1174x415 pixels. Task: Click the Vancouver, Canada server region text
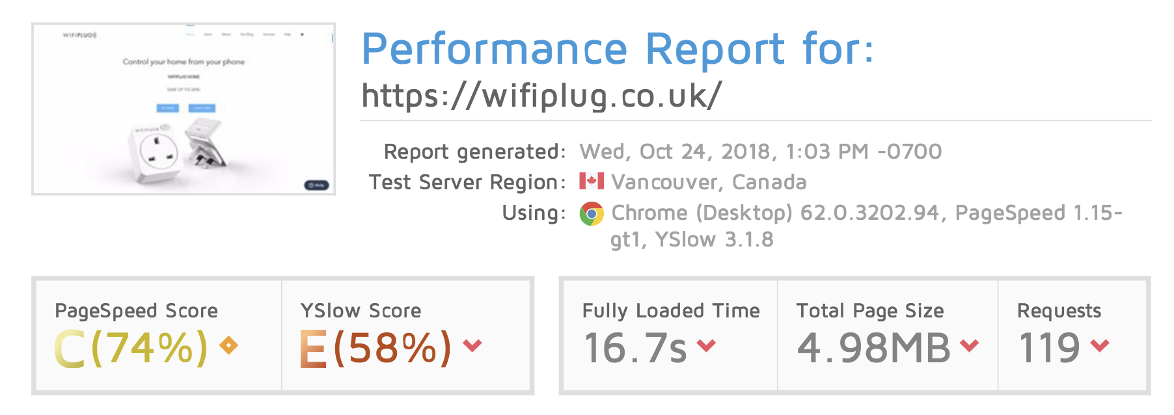click(x=709, y=182)
